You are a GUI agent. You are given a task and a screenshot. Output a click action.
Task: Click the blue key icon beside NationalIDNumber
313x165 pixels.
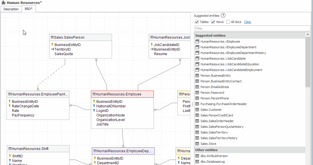click(94, 106)
